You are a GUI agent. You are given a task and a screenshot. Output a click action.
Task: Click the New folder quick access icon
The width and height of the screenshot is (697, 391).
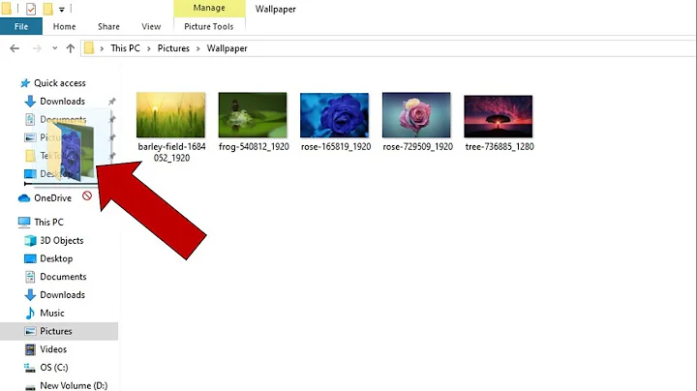pos(47,9)
